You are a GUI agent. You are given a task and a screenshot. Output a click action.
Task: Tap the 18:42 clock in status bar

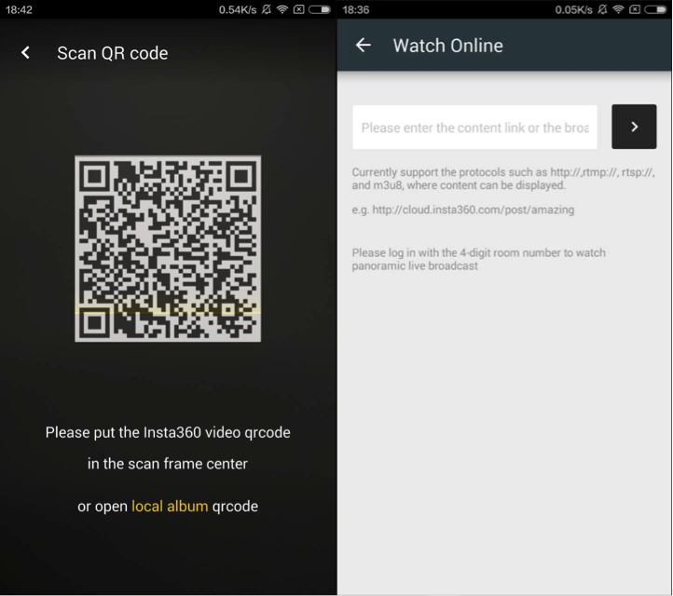[x=19, y=9]
